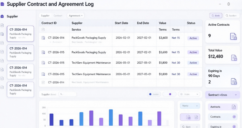Click the document icon in Expiring in 90 Days card
The height and width of the screenshot is (128, 242).
(234, 81)
